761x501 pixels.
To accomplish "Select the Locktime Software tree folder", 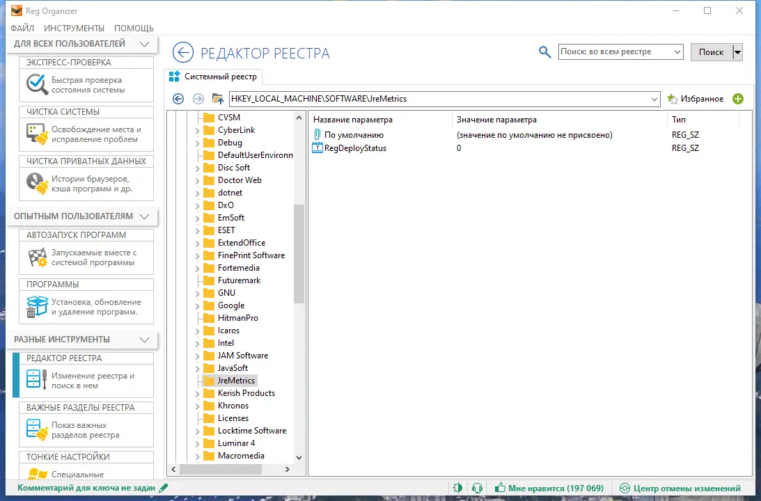I will click(252, 430).
